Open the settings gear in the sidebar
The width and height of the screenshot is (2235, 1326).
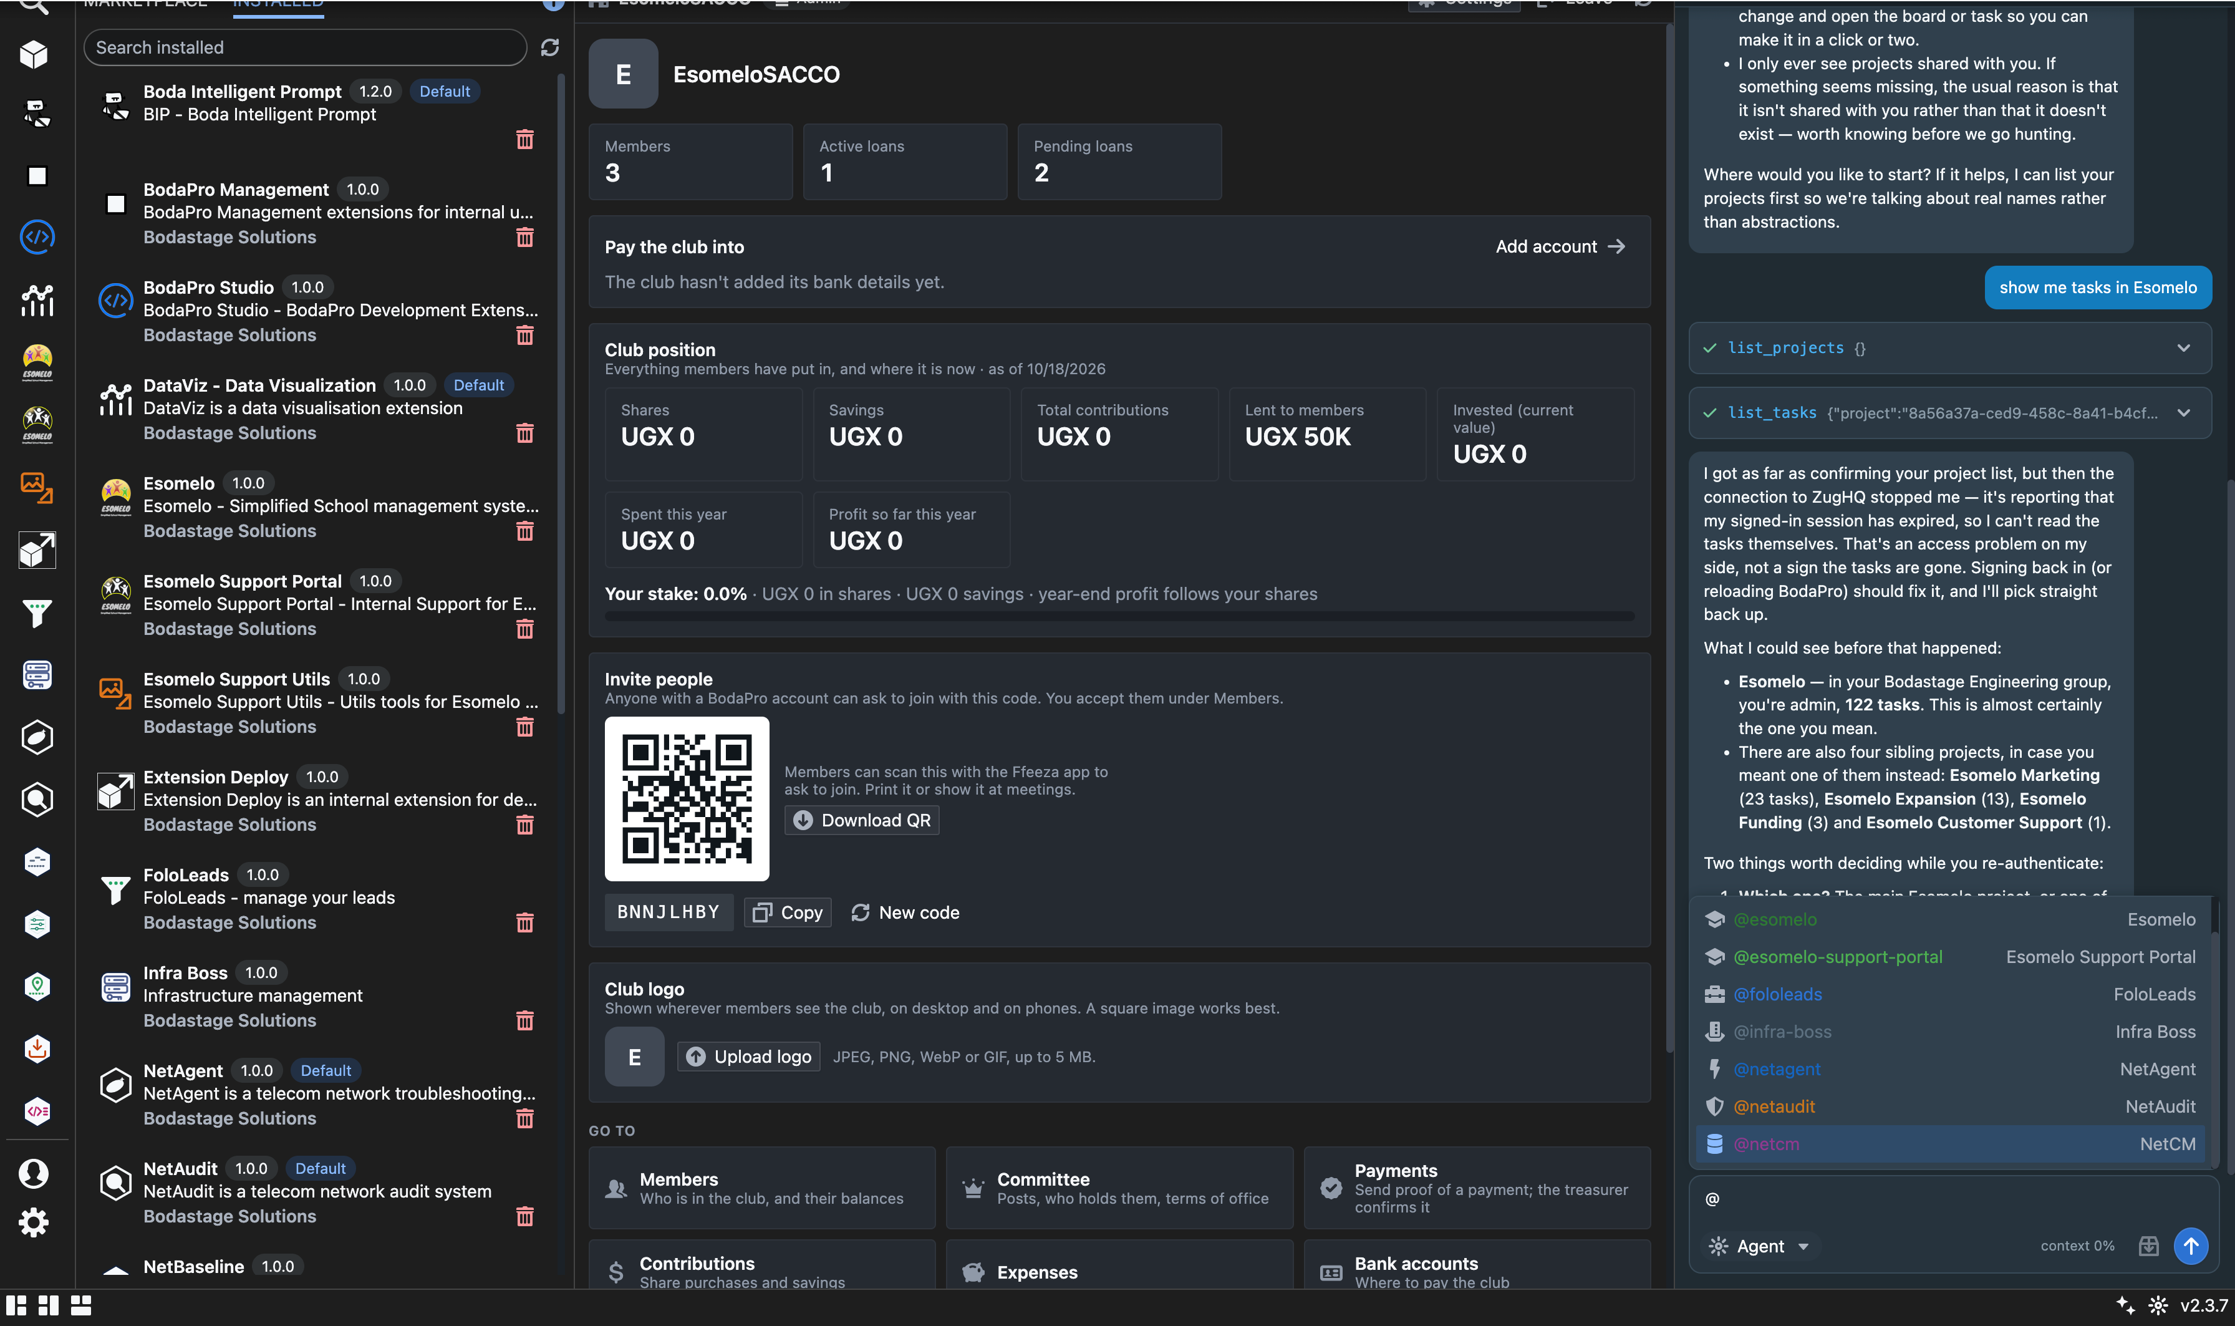[x=34, y=1221]
